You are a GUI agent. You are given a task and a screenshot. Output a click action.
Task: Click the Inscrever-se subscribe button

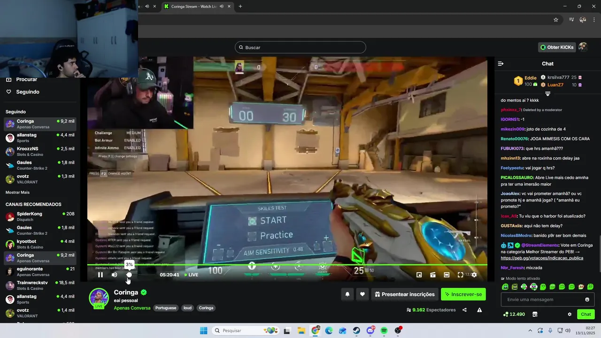coord(463,294)
